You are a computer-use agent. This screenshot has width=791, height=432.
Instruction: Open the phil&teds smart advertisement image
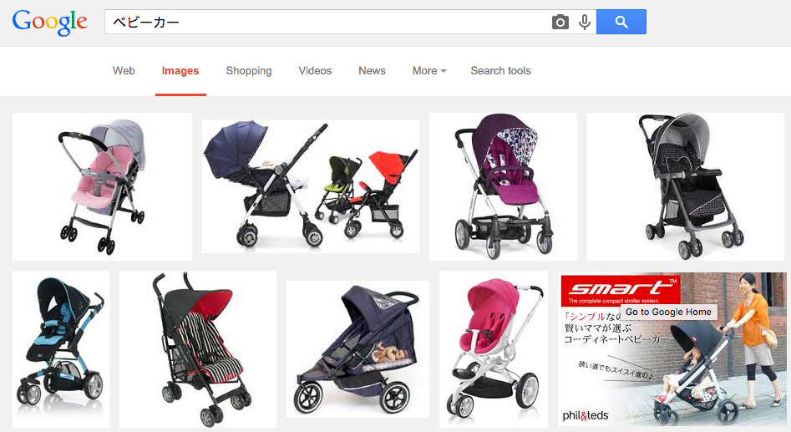[673, 349]
